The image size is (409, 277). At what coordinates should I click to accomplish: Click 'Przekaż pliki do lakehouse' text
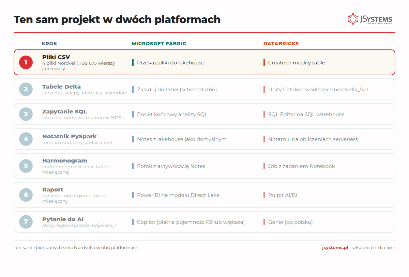170,63
